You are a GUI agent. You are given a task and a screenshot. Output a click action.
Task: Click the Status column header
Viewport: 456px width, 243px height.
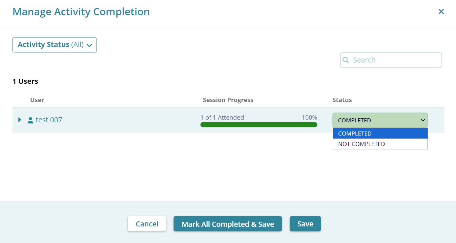[342, 100]
